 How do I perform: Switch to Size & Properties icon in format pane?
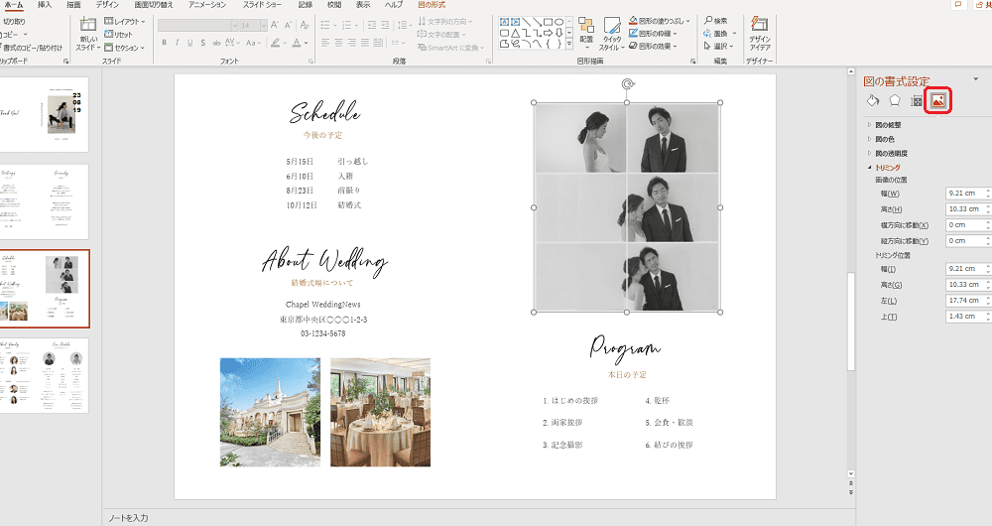click(x=917, y=99)
